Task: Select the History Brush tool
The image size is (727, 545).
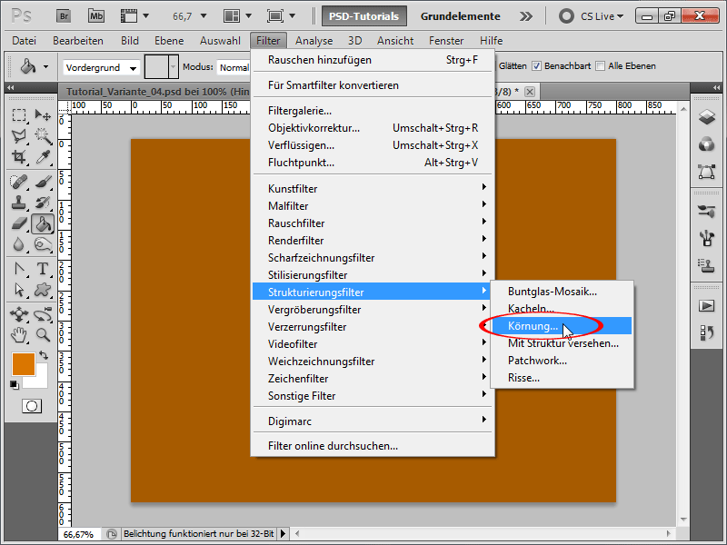Action: [43, 203]
